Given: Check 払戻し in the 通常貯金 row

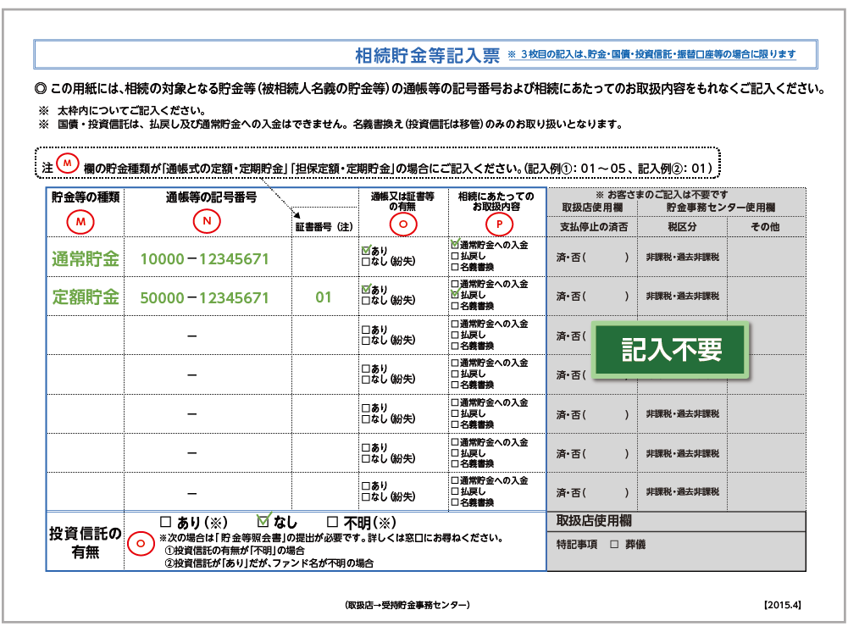Looking at the screenshot, I should [x=455, y=256].
